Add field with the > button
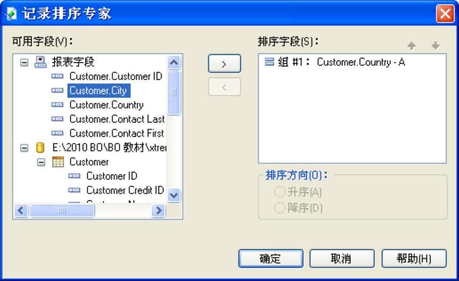The height and width of the screenshot is (281, 459). point(225,64)
